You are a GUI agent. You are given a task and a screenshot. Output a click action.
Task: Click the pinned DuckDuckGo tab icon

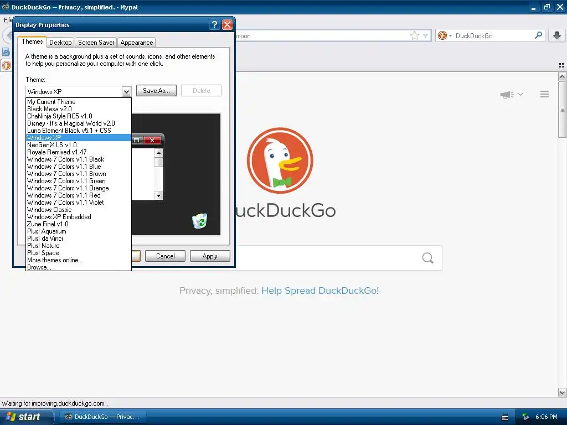pos(7,65)
